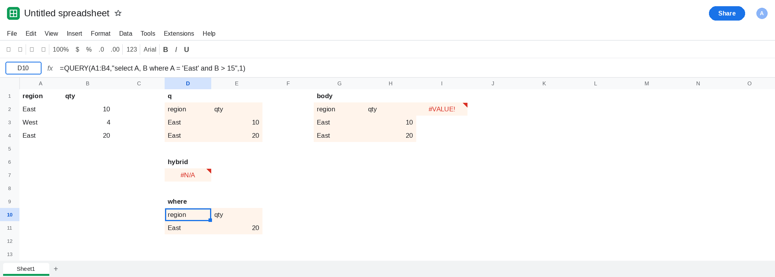
Task: Click the Google Sheets logo icon
Action: pyautogui.click(x=13, y=13)
